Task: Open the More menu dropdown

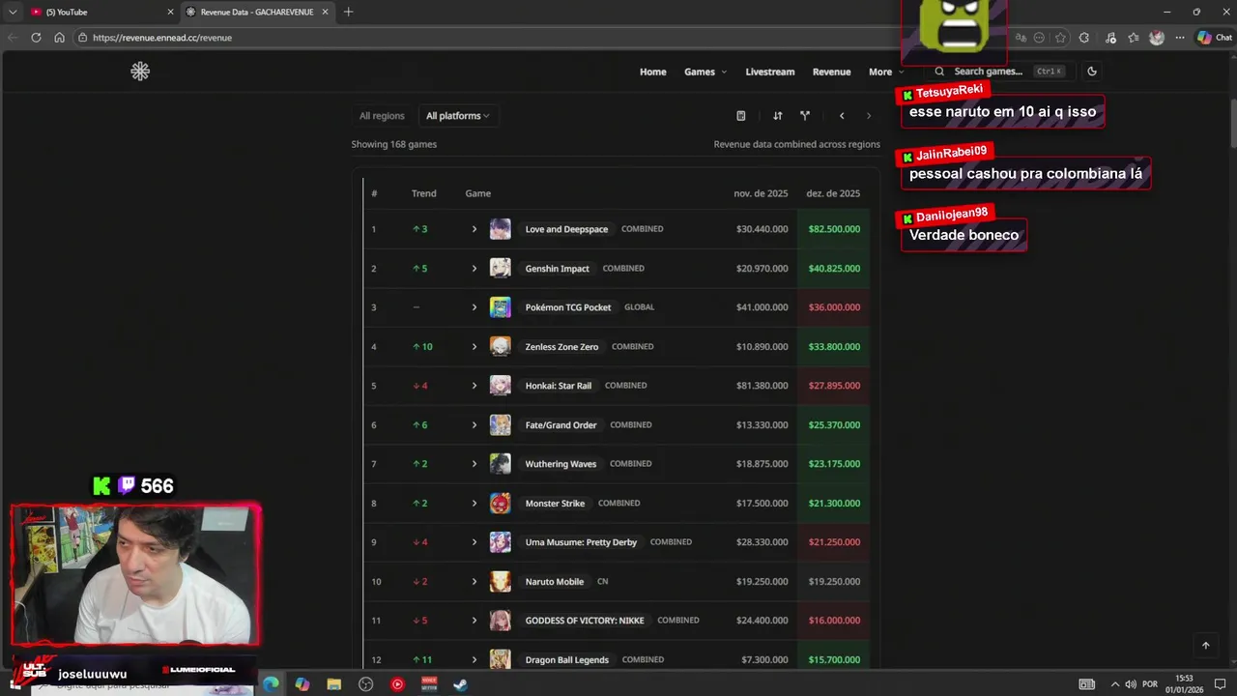Action: 886,72
